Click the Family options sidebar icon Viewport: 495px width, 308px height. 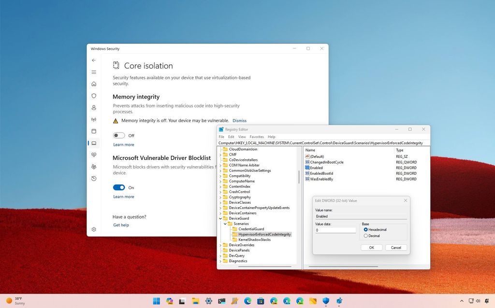[94, 167]
